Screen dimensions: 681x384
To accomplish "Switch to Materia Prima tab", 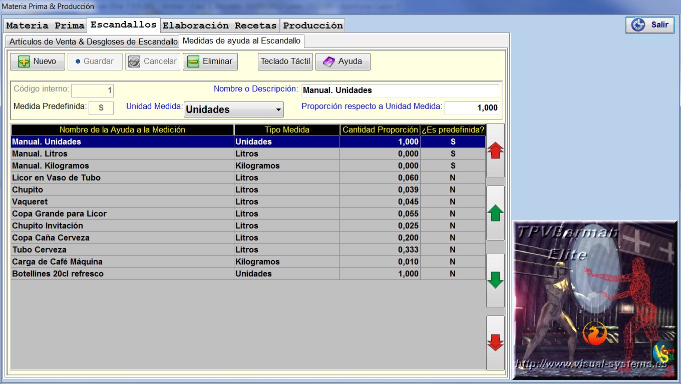I will [x=45, y=25].
